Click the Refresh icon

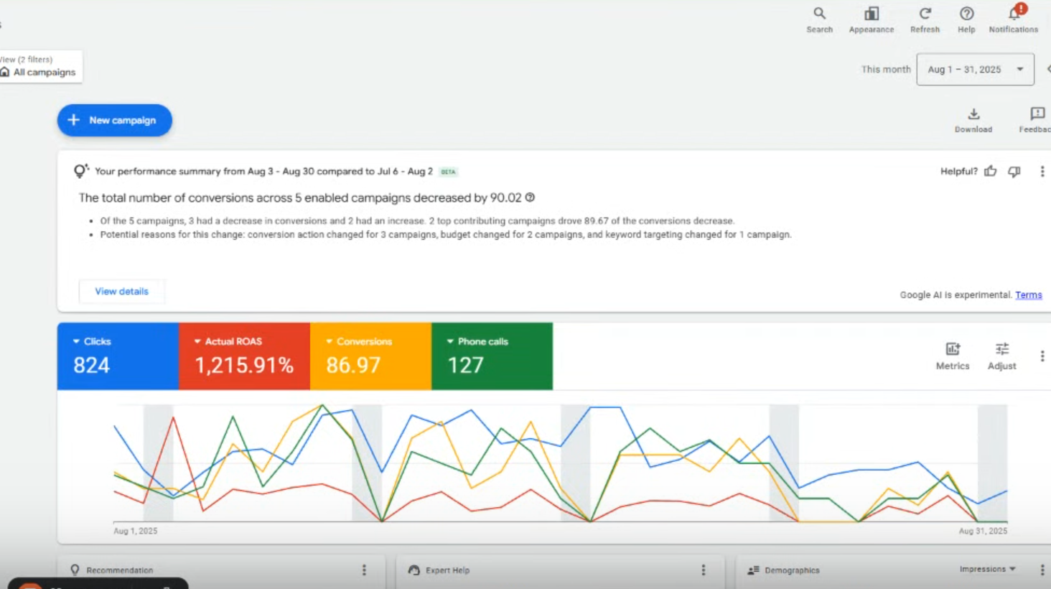point(925,14)
